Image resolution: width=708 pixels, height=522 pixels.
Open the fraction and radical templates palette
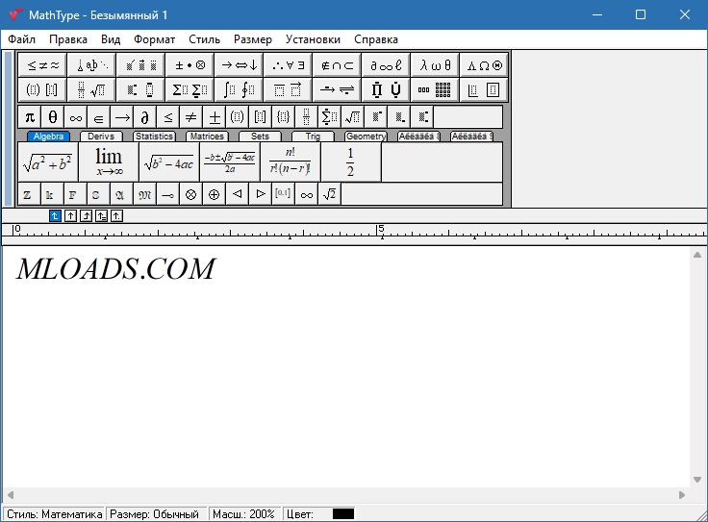pyautogui.click(x=92, y=89)
